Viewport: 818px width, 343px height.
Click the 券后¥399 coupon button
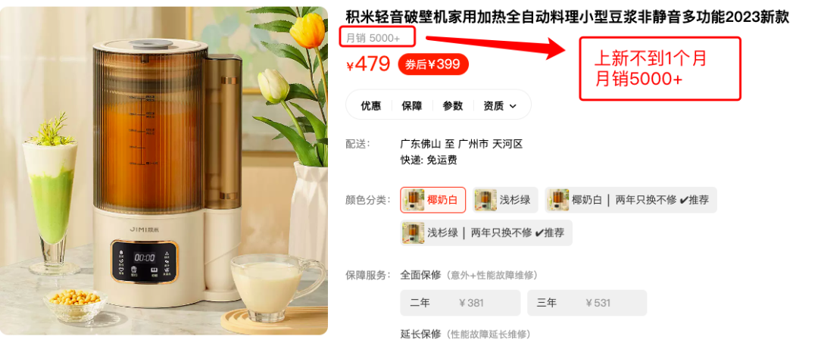[433, 64]
